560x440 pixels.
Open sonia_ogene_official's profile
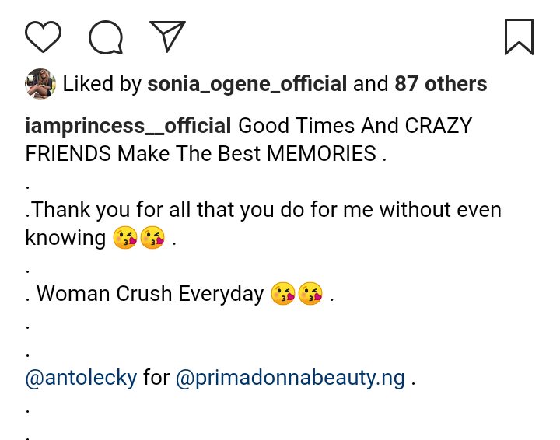coord(247,84)
